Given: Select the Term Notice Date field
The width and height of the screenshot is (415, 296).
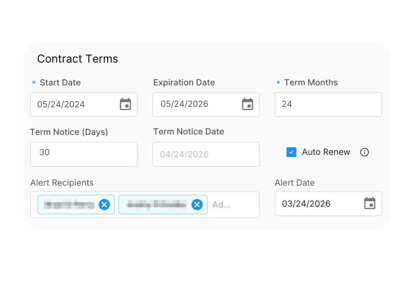Looking at the screenshot, I should 206,154.
